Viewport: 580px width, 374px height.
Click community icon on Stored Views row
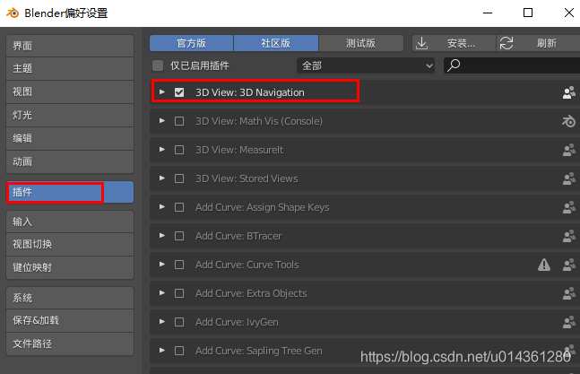pos(569,178)
